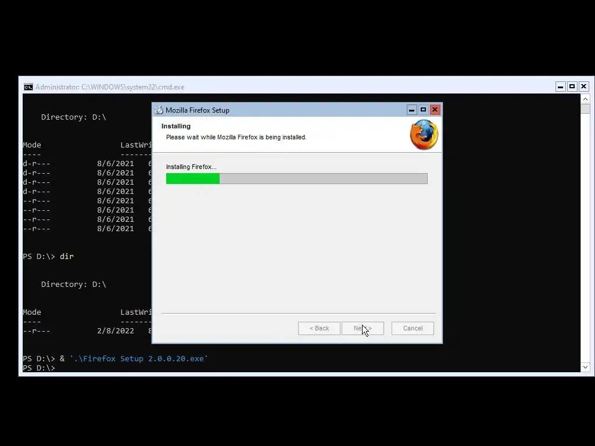The height and width of the screenshot is (446, 595).
Task: Click the Administrator cmd.exe title text
Action: coord(110,87)
